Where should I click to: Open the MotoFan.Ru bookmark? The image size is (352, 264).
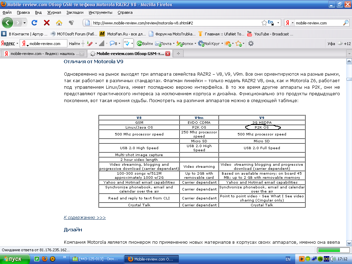click(123, 34)
